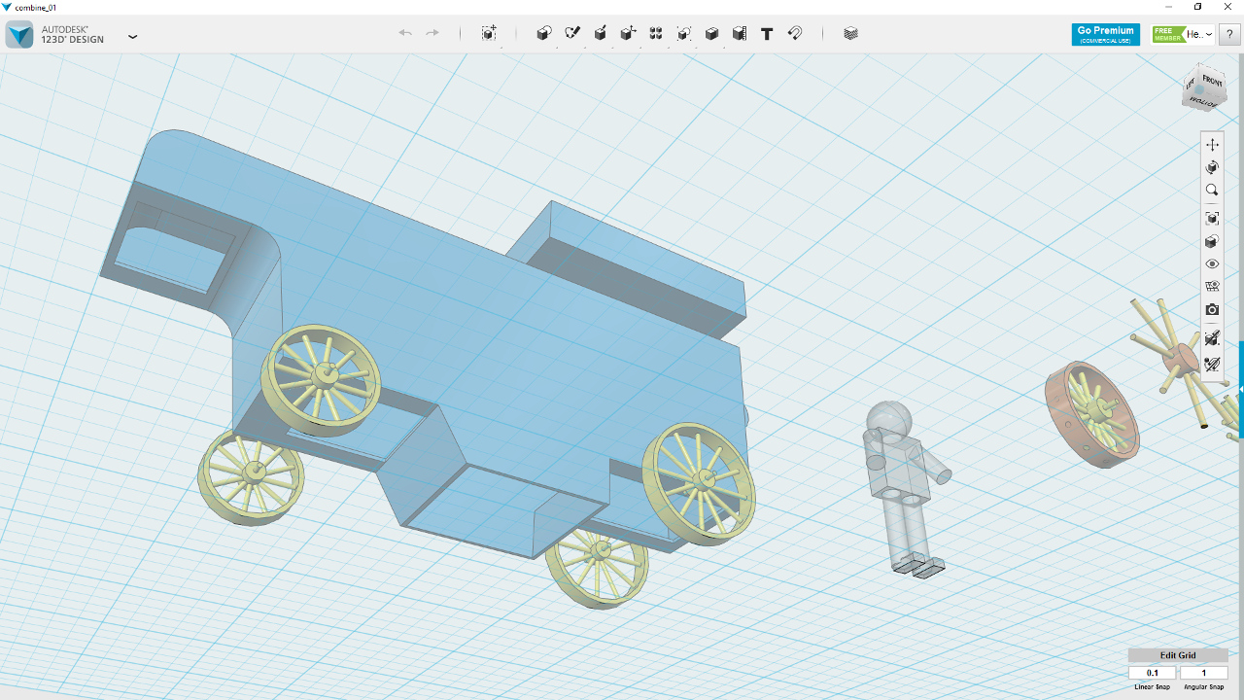Select the Orbit navigation tool
1244x700 pixels.
pyautogui.click(x=1212, y=167)
